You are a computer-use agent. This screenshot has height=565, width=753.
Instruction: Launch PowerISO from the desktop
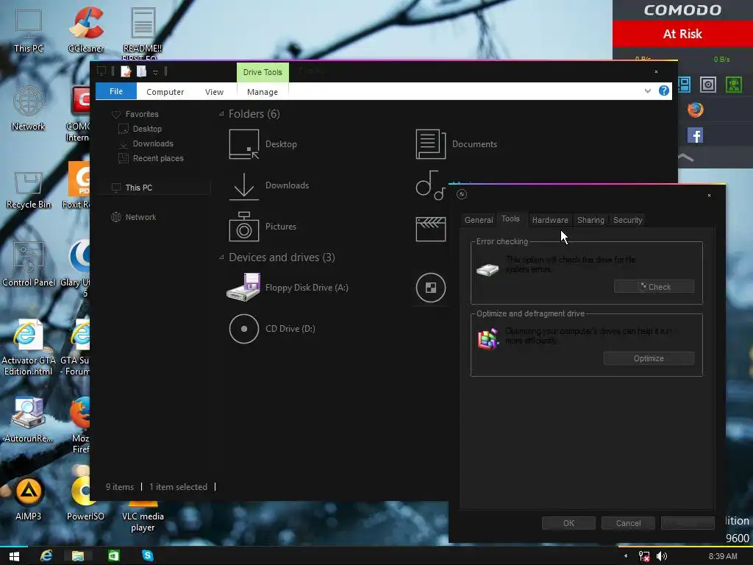pos(85,499)
